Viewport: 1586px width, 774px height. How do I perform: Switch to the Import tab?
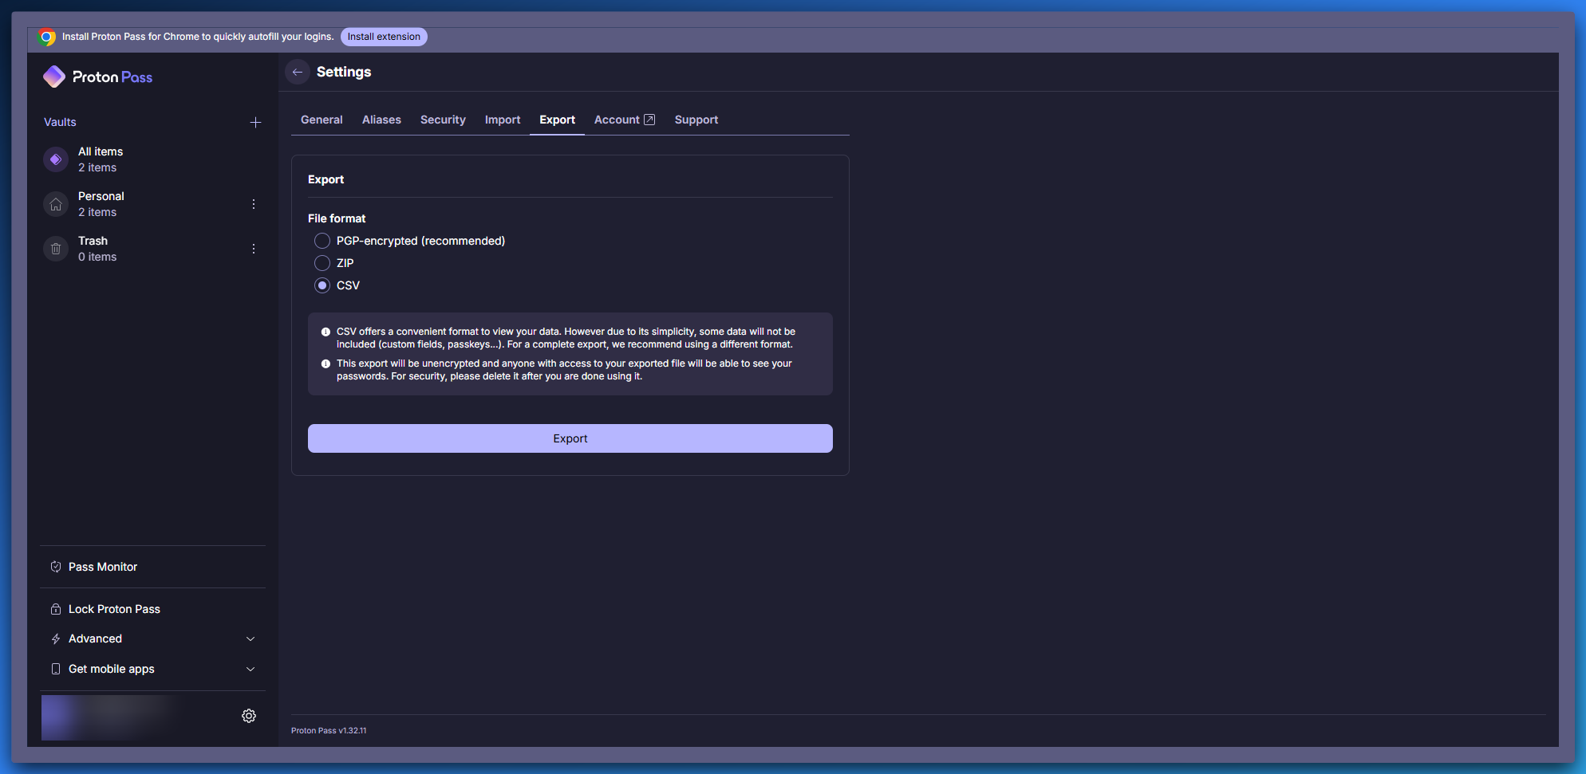[503, 120]
